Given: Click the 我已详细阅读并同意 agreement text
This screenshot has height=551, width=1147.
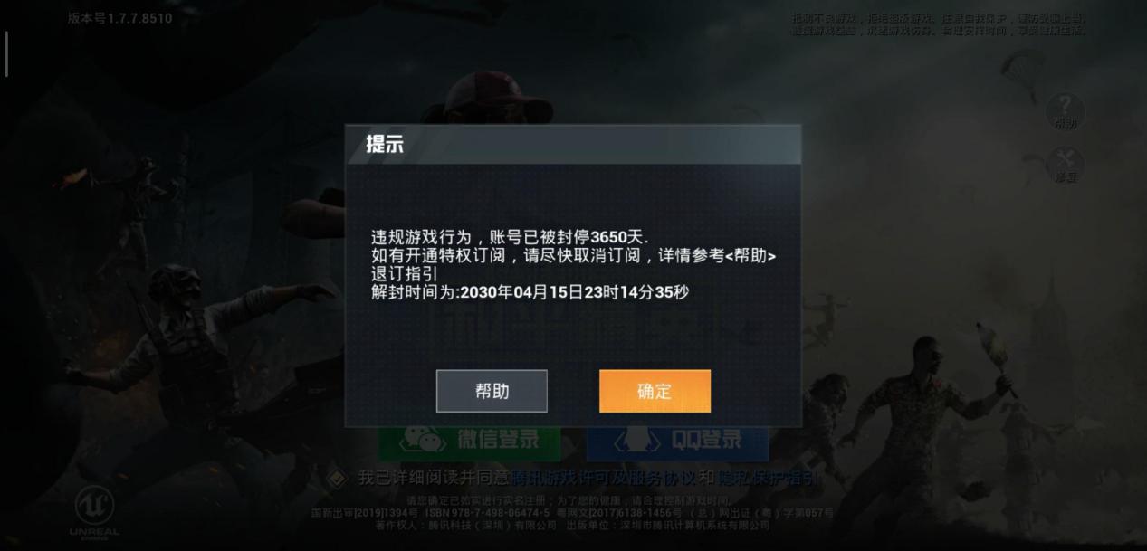Looking at the screenshot, I should [x=434, y=478].
